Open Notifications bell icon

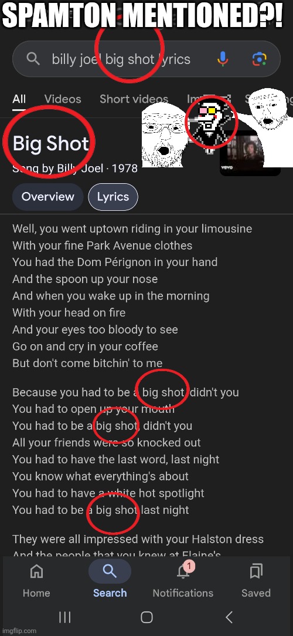[x=183, y=571]
